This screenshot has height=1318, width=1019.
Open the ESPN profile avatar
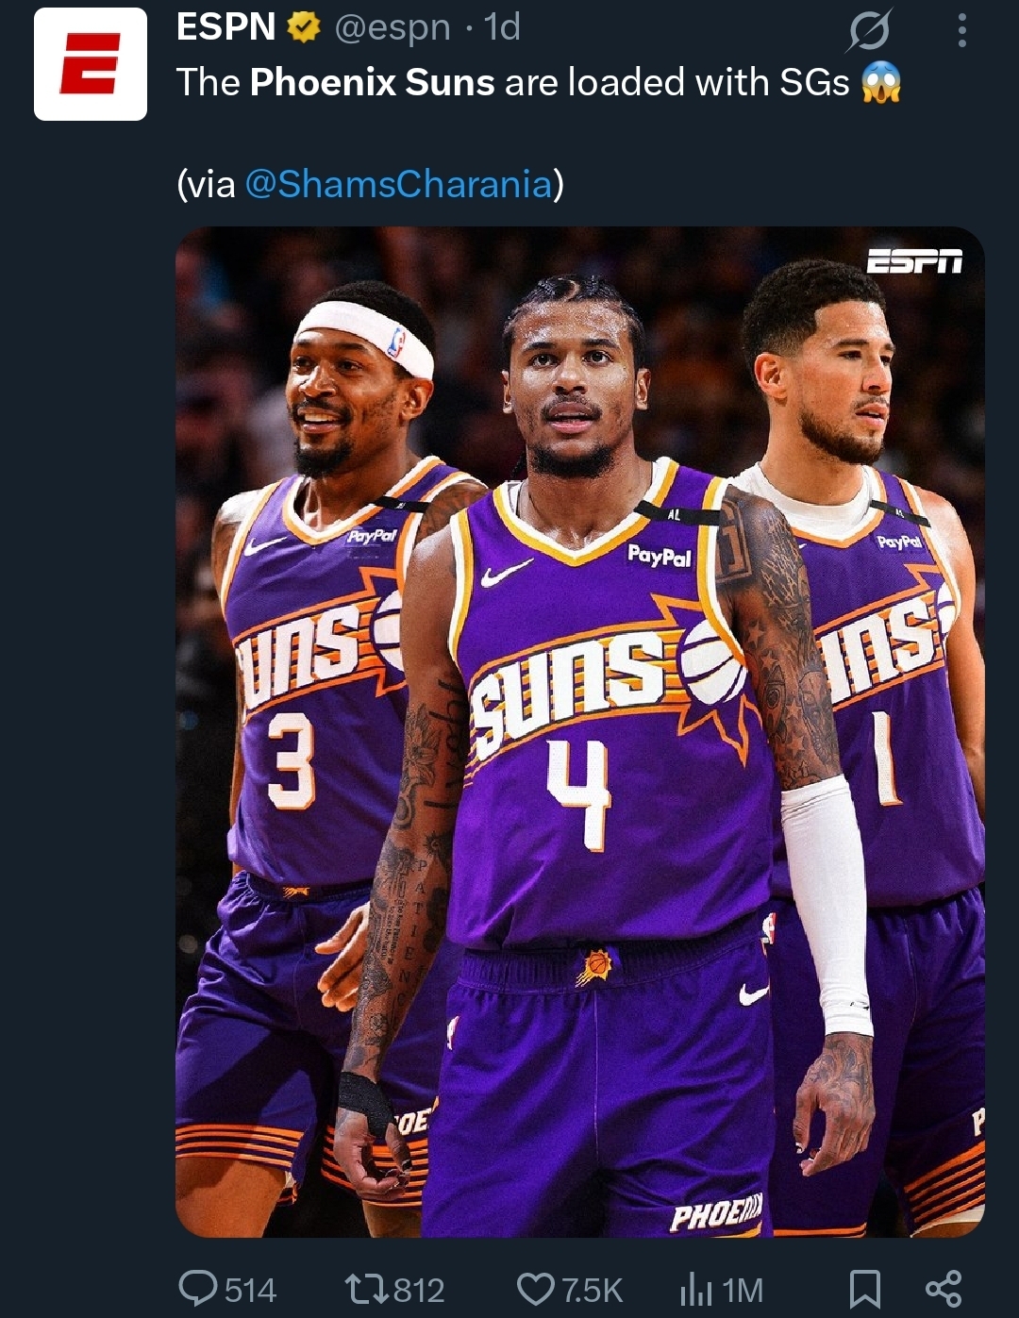91,64
